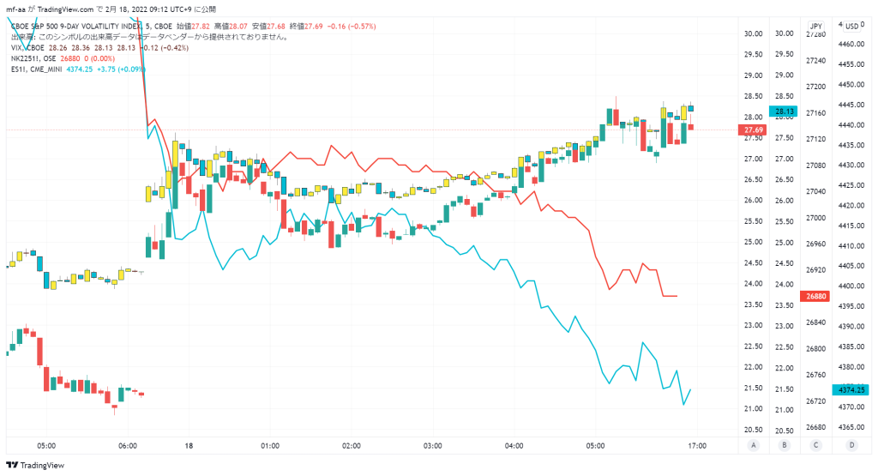Click the 18 date label on time axis

point(189,446)
